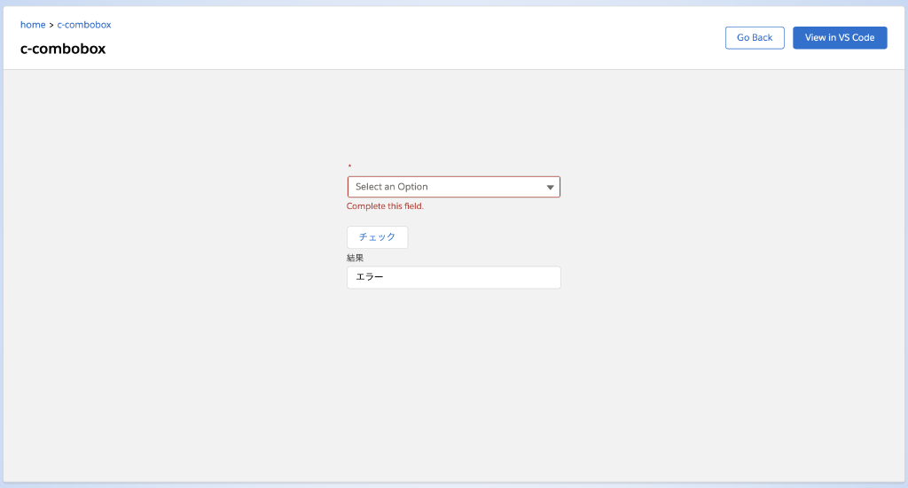The image size is (908, 488).
Task: Navigate to the home breadcrumb
Action: 33,25
